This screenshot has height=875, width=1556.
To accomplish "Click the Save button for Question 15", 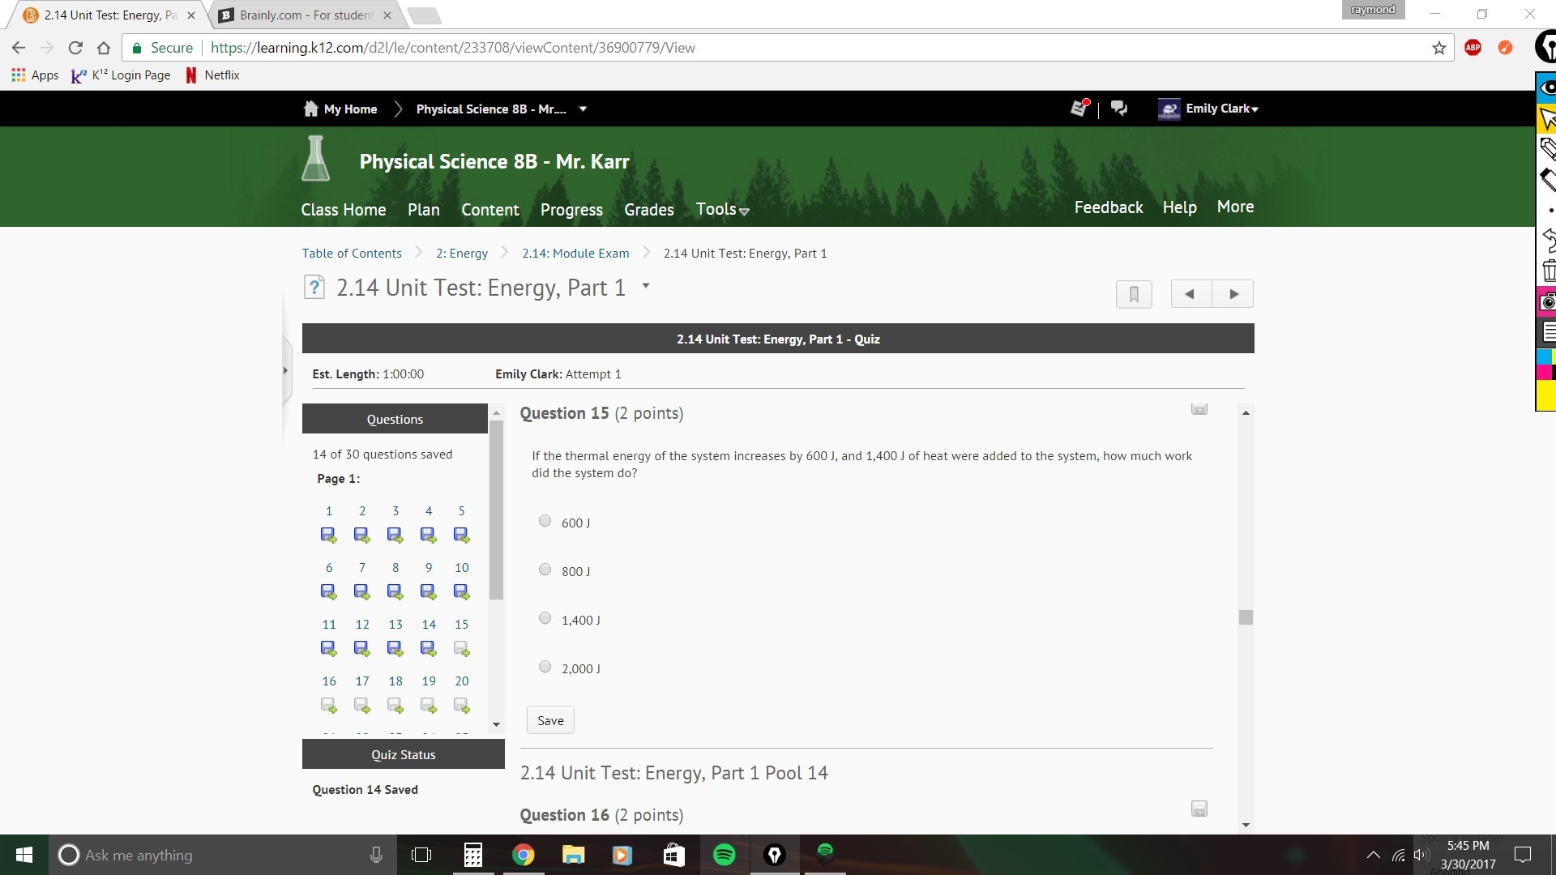I will pos(550,720).
